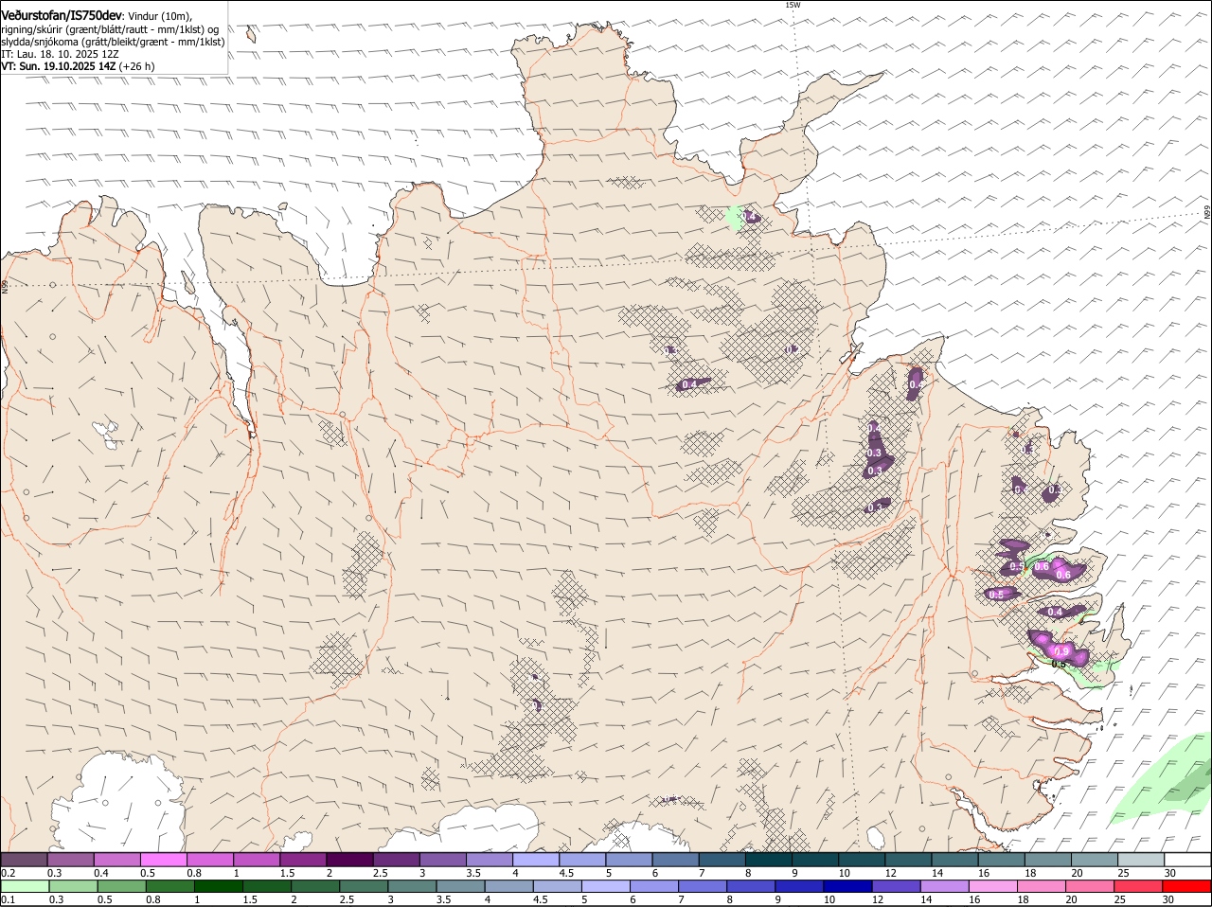The width and height of the screenshot is (1212, 907).
Task: Pick lower legend pink swatch between 18 and 20
Action: pyautogui.click(x=1042, y=886)
